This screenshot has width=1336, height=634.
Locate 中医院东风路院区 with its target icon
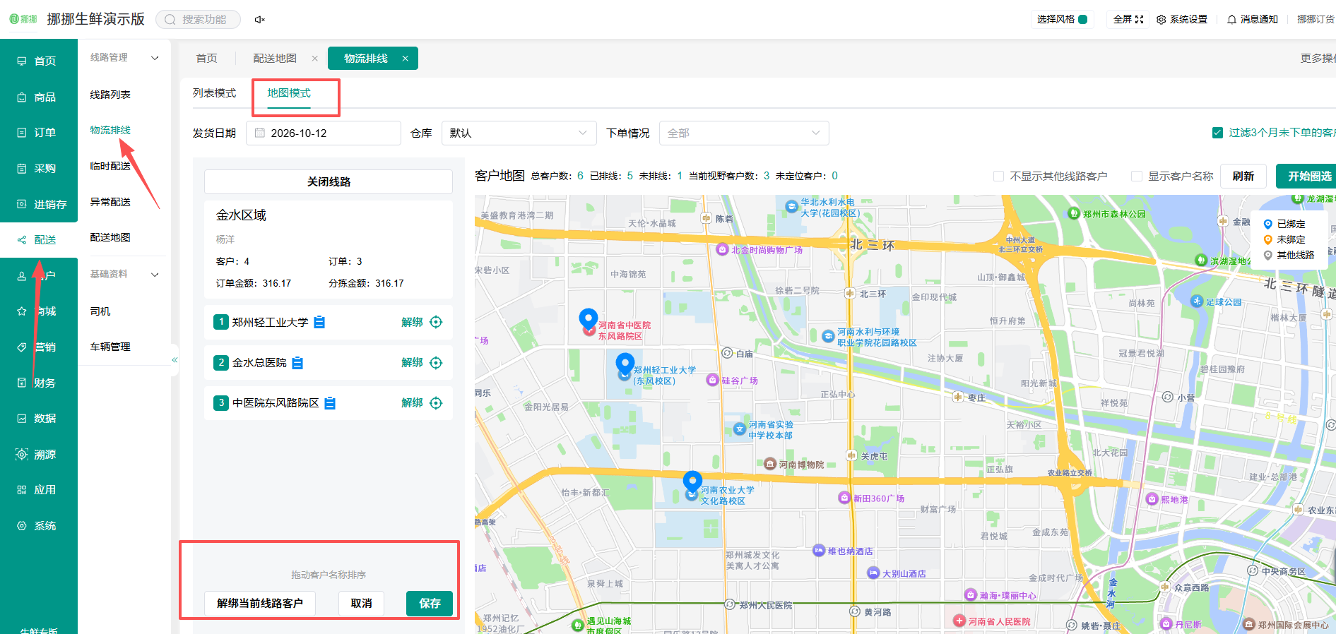point(436,403)
